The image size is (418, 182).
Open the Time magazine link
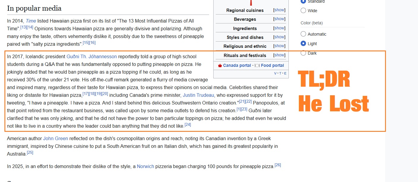point(31,21)
